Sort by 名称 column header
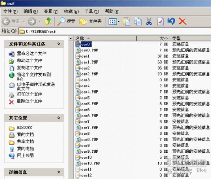Viewport: 211px width, 179px height. tap(105, 38)
